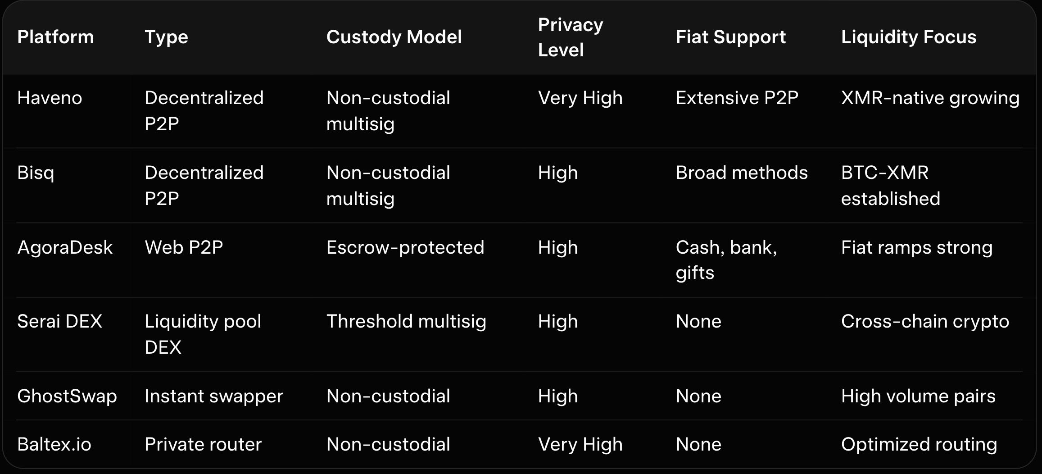Click the GhostSwap platform name
Viewport: 1042px width, 474px height.
67,396
